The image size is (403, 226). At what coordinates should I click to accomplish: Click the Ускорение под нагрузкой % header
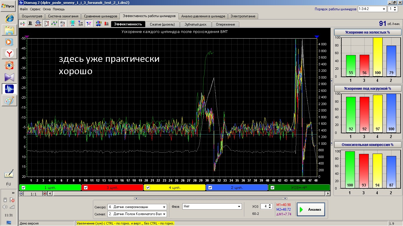pyautogui.click(x=367, y=88)
